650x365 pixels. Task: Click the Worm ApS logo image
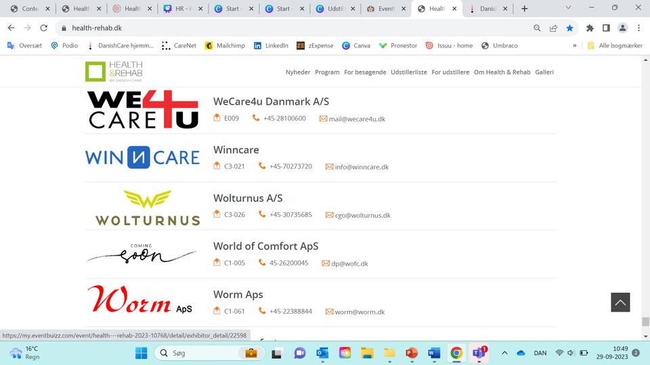click(140, 299)
